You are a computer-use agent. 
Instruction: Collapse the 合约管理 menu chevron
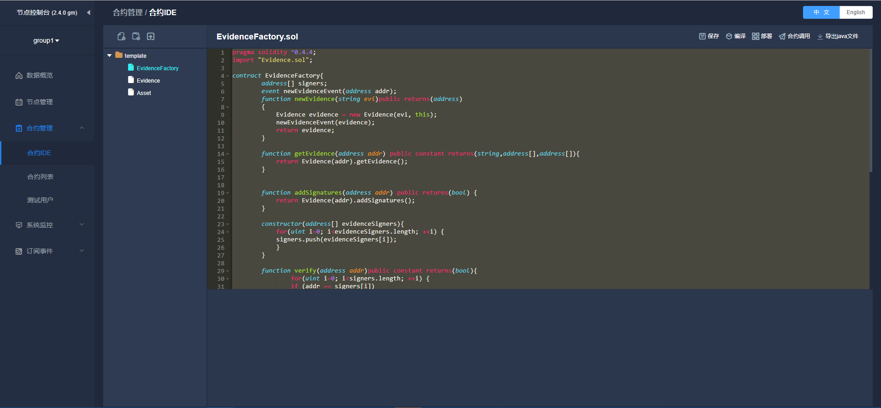(82, 128)
